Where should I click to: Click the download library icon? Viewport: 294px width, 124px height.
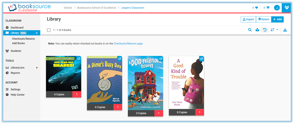point(285,30)
